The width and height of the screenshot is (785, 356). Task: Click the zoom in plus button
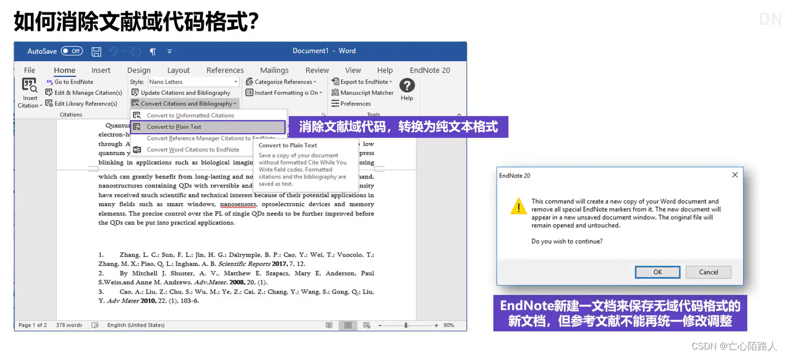(x=436, y=326)
